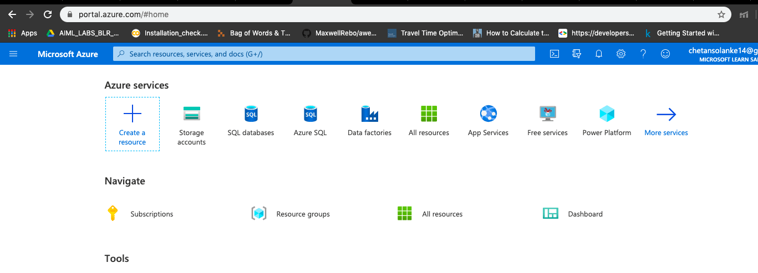Viewport: 758px width, 273px height.
Task: Focus the search resources, services, and docs box
Action: tap(324, 54)
